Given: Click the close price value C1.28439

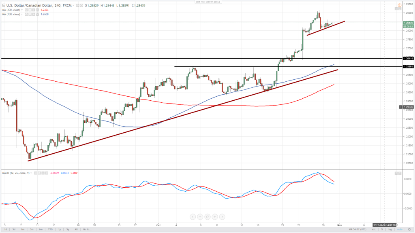Looking at the screenshot, I should [x=139, y=5].
